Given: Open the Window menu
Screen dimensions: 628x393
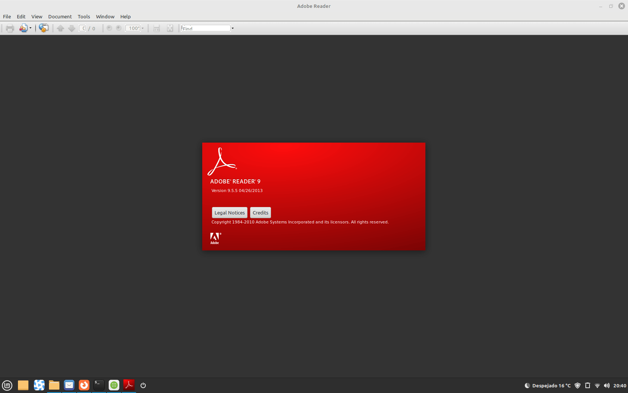Looking at the screenshot, I should point(105,16).
